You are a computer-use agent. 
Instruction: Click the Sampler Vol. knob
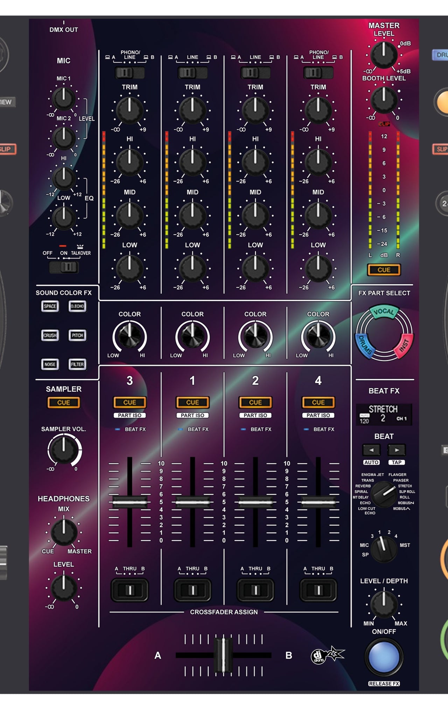(64, 450)
